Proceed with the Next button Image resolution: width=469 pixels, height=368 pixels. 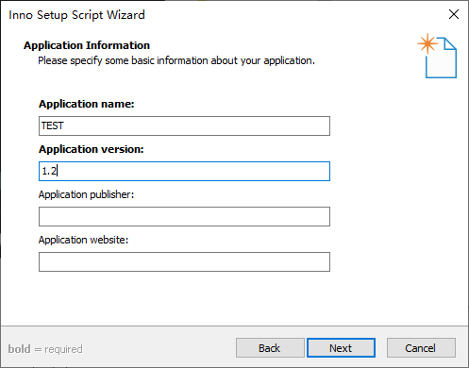click(x=341, y=348)
